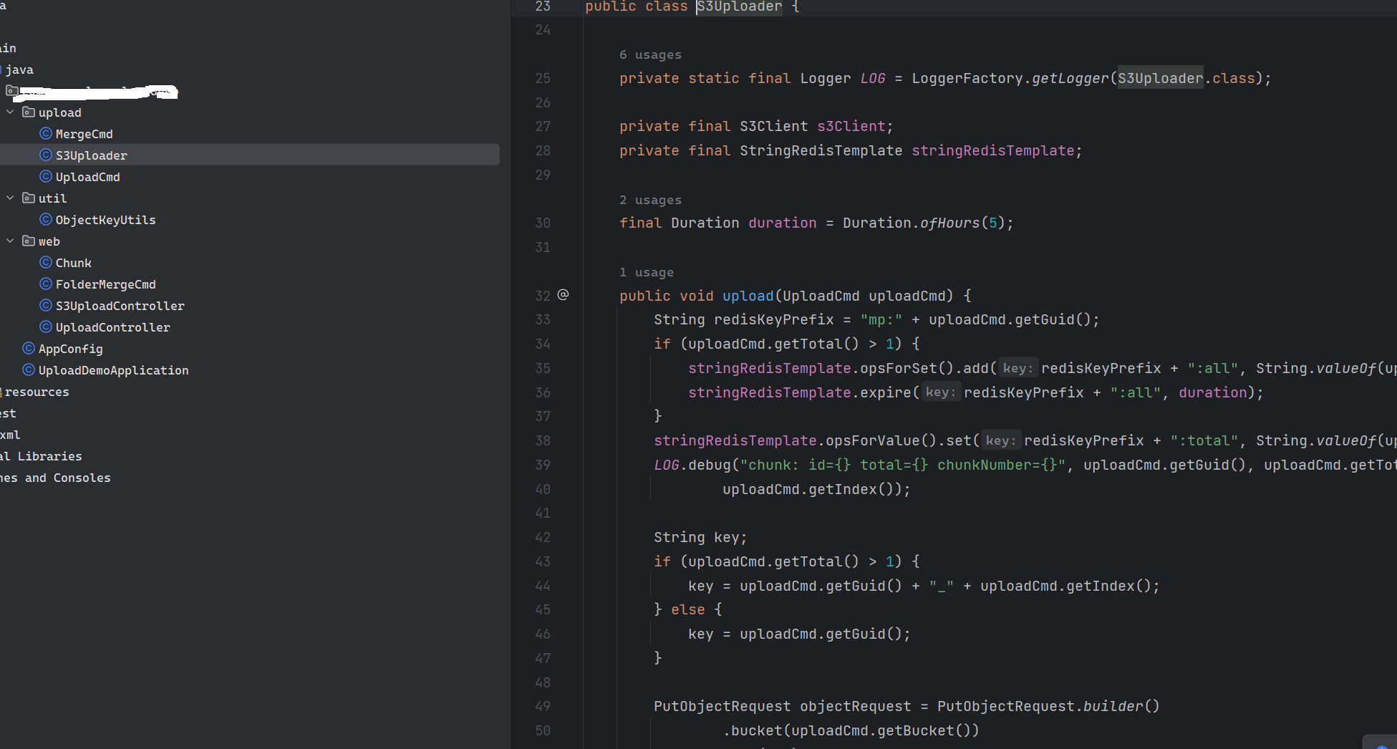Click line number 43 in the gutter
Image resolution: width=1397 pixels, height=749 pixels.
point(543,562)
